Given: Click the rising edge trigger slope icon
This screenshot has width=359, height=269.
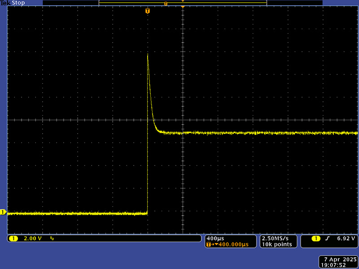Looking at the screenshot, I should (328, 239).
